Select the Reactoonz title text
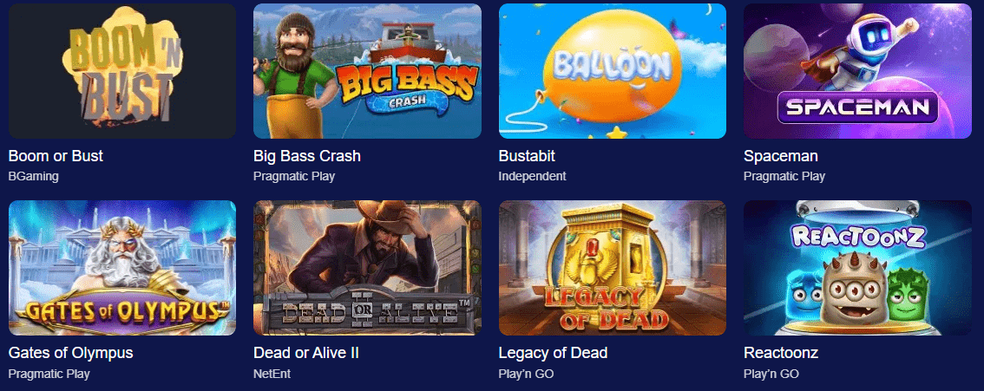Image resolution: width=984 pixels, height=391 pixels. tap(781, 353)
